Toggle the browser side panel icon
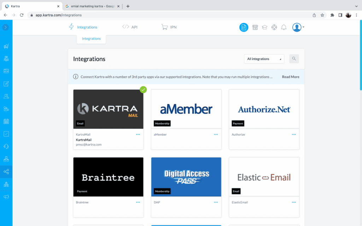The height and width of the screenshot is (226, 362). click(x=340, y=15)
